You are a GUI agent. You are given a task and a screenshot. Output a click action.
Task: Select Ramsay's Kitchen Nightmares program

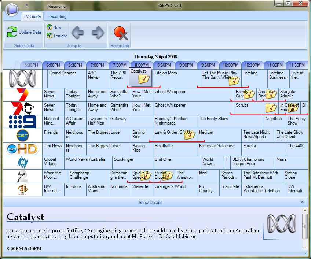(175, 122)
